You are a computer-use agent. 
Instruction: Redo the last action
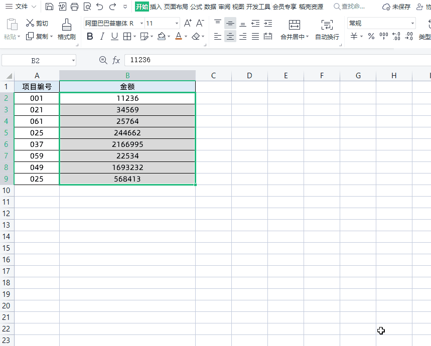(x=112, y=7)
